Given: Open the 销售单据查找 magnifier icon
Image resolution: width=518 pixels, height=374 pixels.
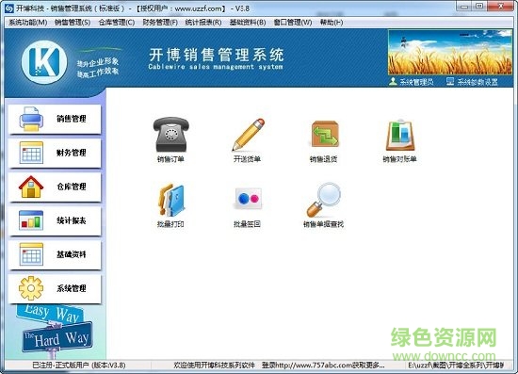Looking at the screenshot, I should coord(324,200).
